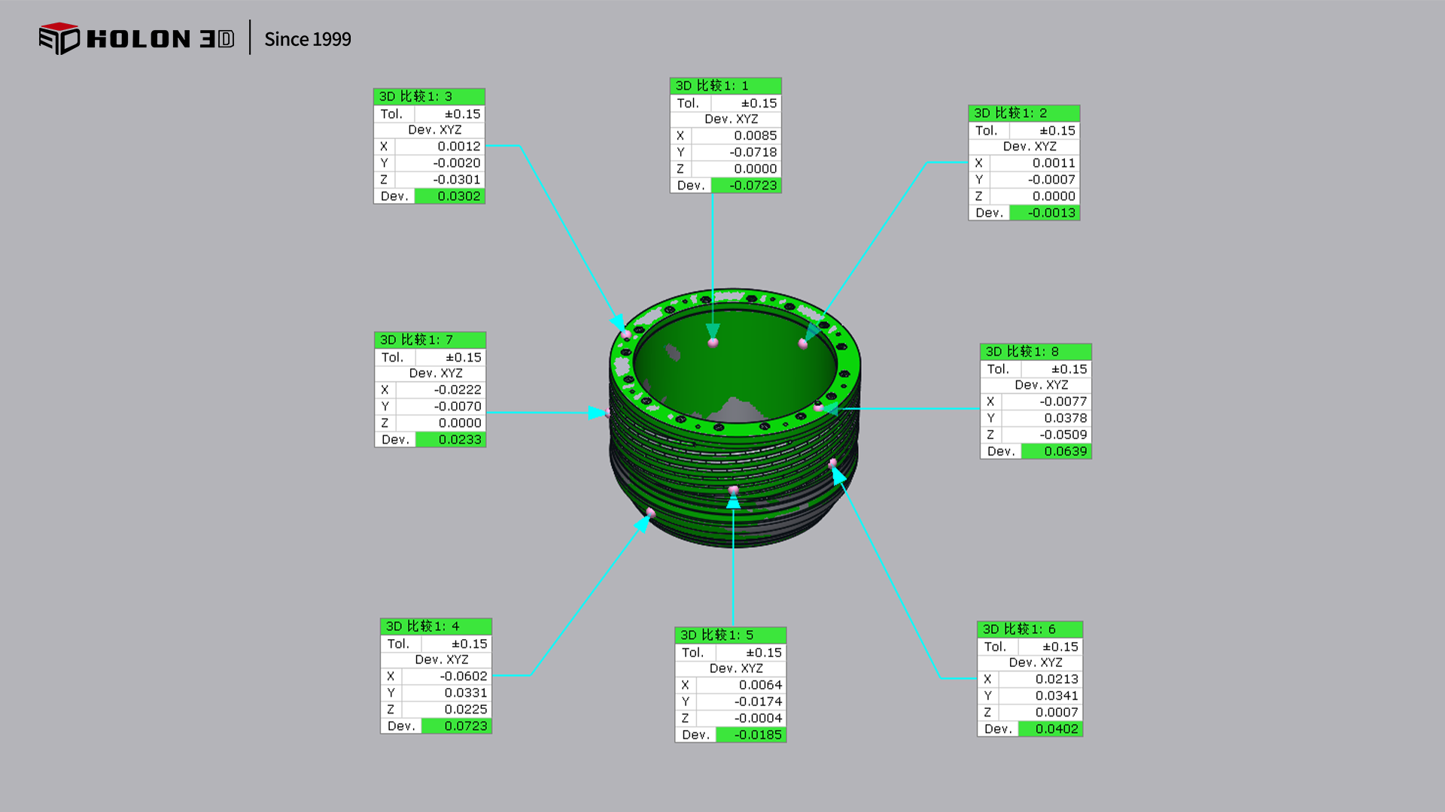
Task: Click the Z value -0.0301 in annotation 3
Action: (x=456, y=180)
